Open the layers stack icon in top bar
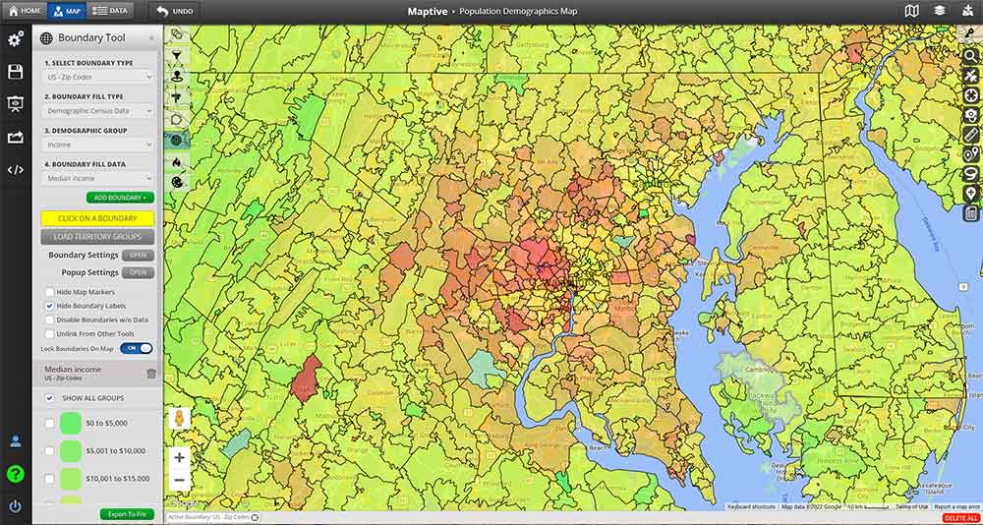This screenshot has height=525, width=983. coord(939,11)
